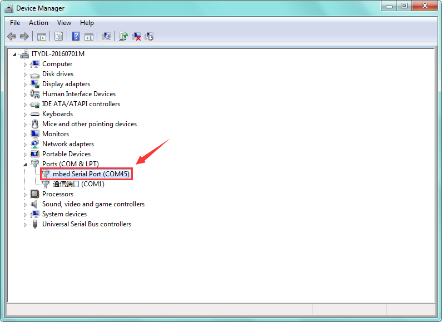
Task: Expand the Universal Serial Bus controllers node
Action: 25,225
